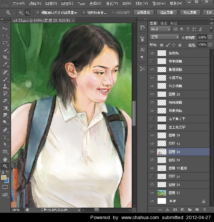This screenshot has height=222, width=214.
Task: Open status bar info arrow menu
Action: click(79, 210)
